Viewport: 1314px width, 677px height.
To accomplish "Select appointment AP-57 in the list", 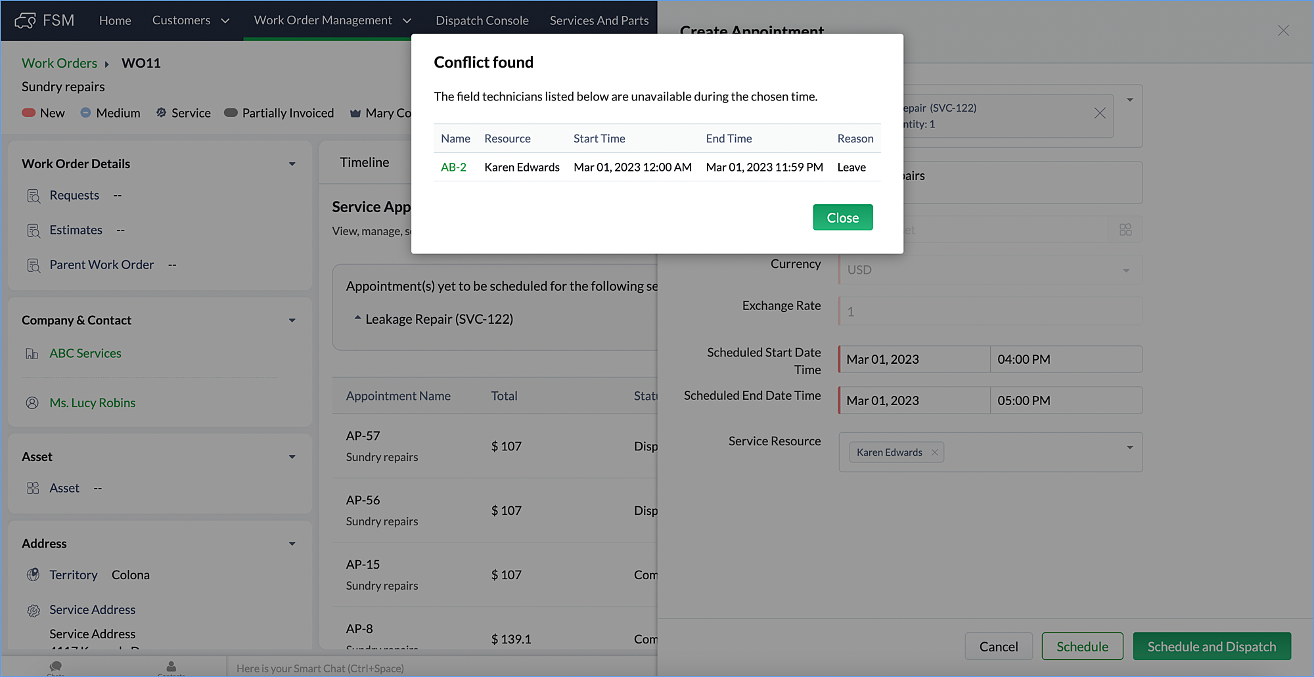I will pos(363,436).
